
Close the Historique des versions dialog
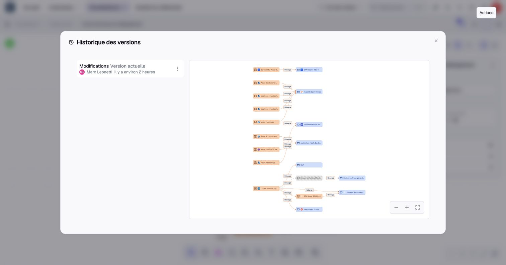coord(436,41)
